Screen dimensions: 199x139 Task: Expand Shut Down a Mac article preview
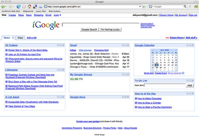7,81
